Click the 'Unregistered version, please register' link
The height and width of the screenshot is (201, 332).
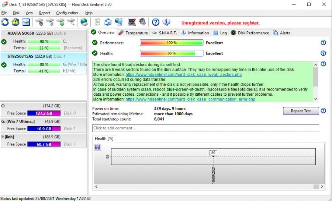tap(220, 23)
